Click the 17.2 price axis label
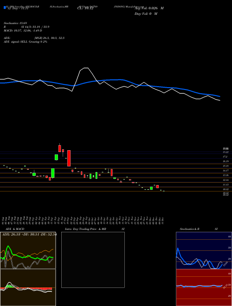The width and height of the screenshot is (232, 306). [225, 157]
